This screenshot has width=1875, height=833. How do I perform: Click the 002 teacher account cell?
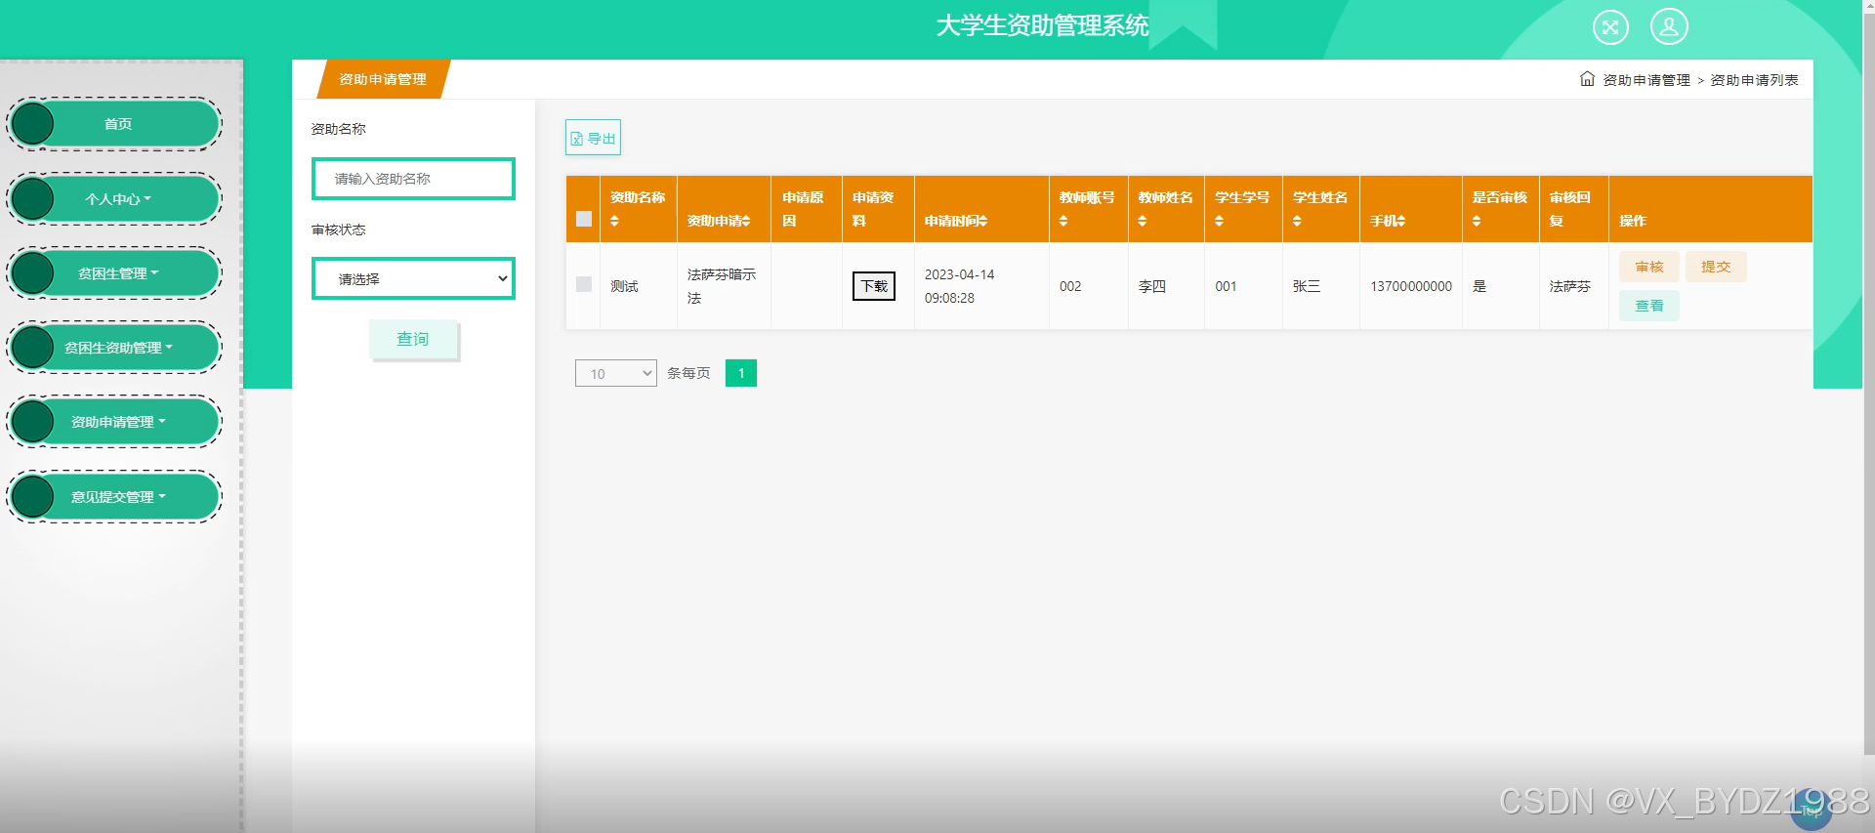tap(1088, 286)
